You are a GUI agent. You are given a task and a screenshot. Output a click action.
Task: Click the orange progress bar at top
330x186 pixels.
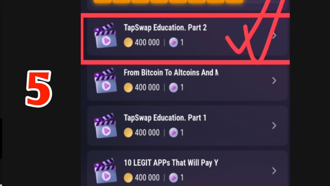(x=169, y=2)
